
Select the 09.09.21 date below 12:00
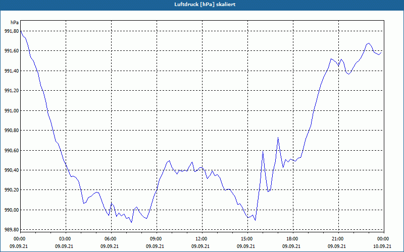(x=200, y=246)
